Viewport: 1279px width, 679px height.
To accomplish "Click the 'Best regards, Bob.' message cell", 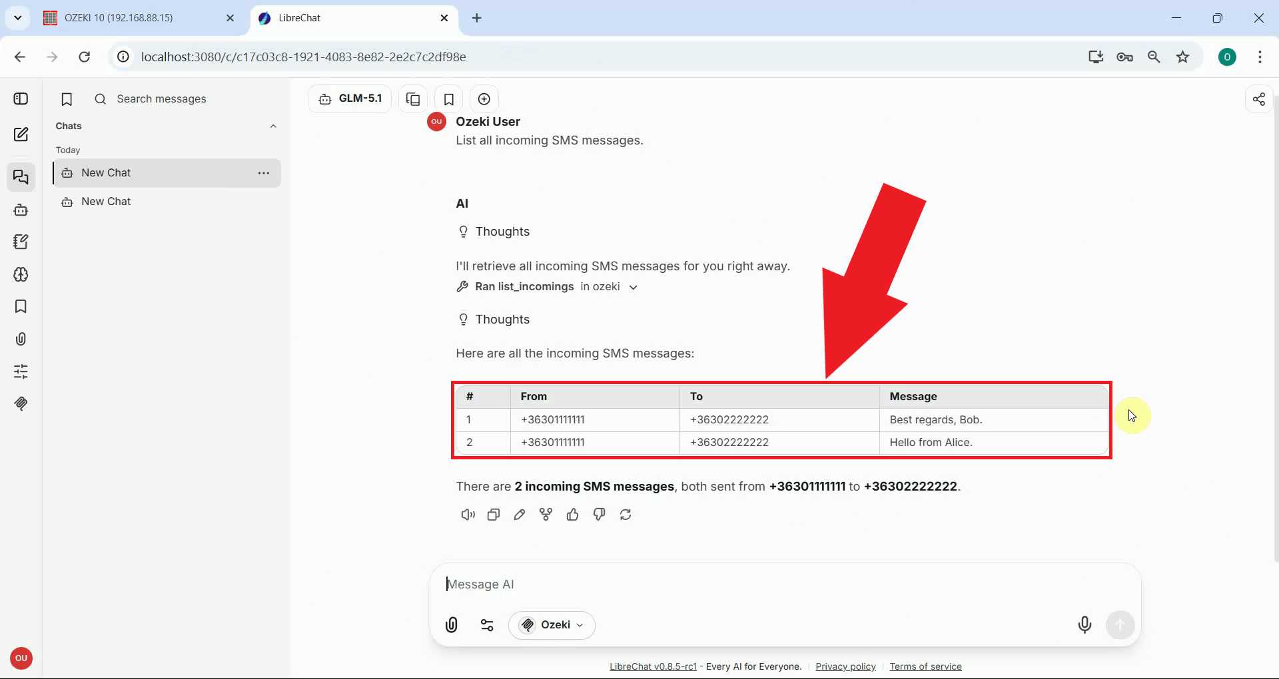I will tap(994, 420).
